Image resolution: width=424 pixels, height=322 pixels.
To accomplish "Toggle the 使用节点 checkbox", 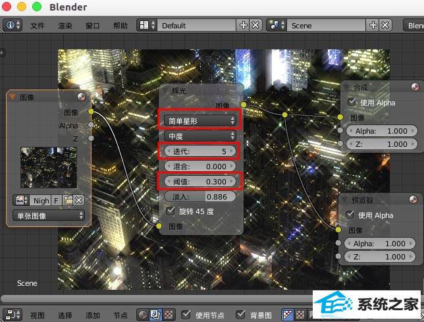I will coord(186,315).
